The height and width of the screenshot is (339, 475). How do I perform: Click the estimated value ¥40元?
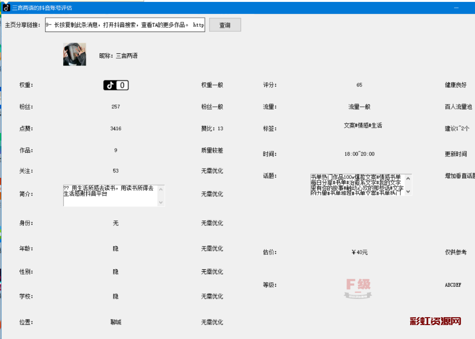coord(359,252)
